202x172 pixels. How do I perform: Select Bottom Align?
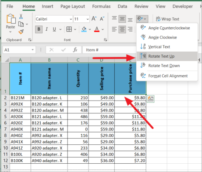(130, 19)
